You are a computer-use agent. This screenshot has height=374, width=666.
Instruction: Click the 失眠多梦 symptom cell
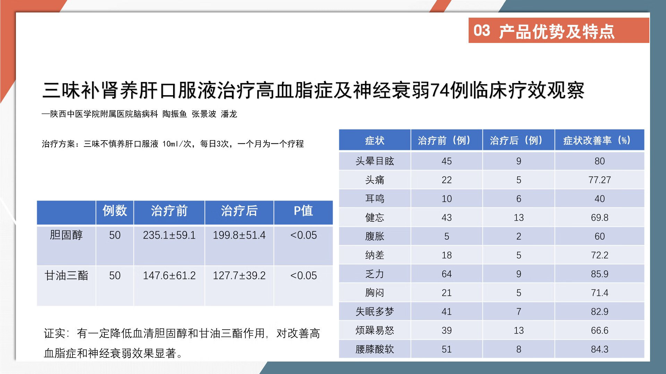point(375,312)
